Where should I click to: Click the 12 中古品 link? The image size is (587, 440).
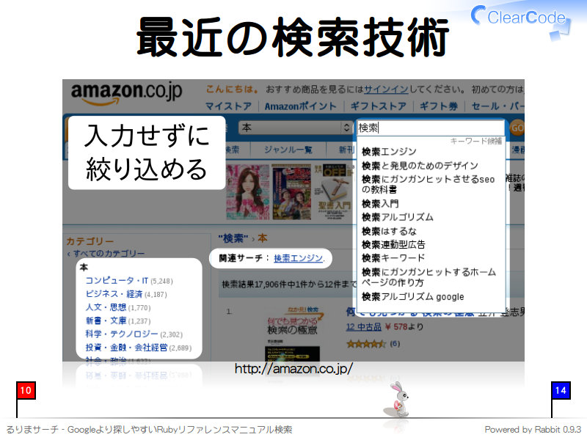[x=363, y=327]
